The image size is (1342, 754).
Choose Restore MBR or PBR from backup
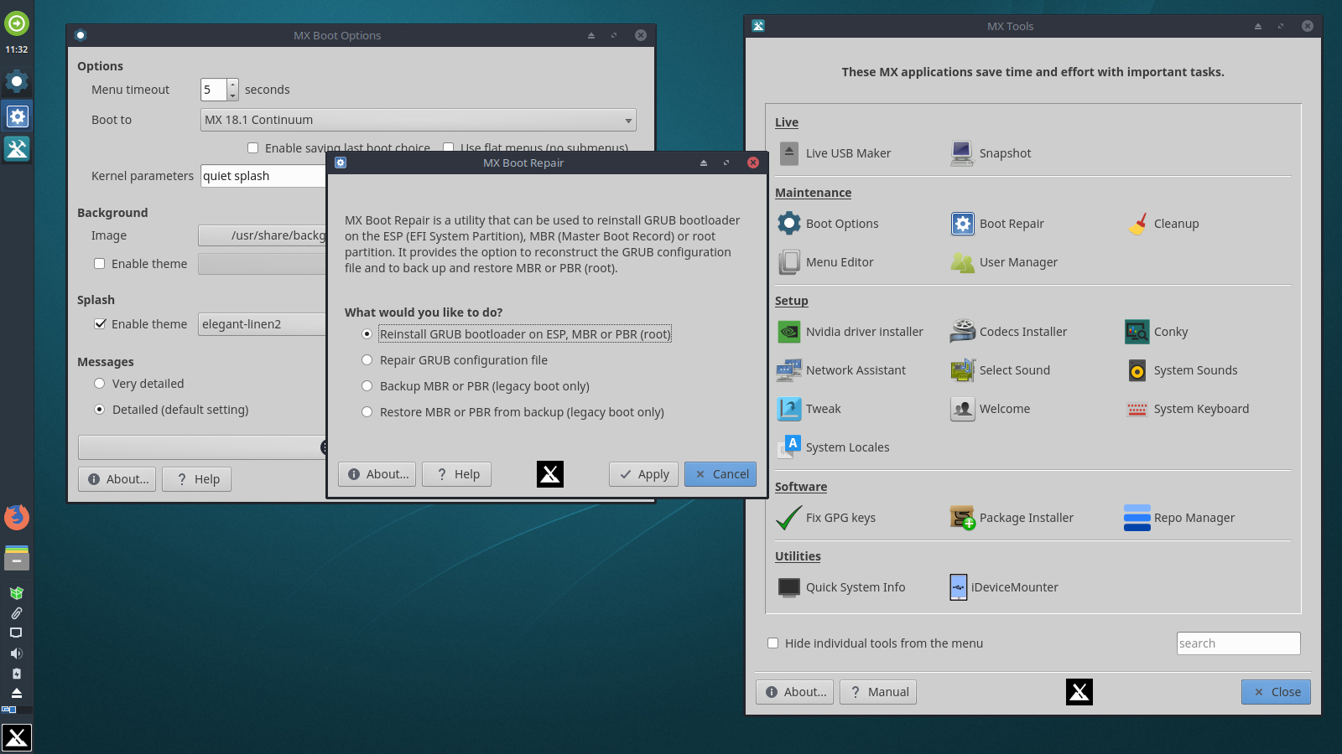pyautogui.click(x=512, y=412)
